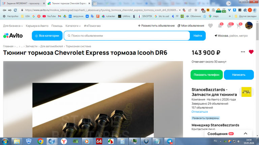The width and height of the screenshot is (259, 145).
Task: Open the Настройки bookmark
Action: (x=10, y=16)
